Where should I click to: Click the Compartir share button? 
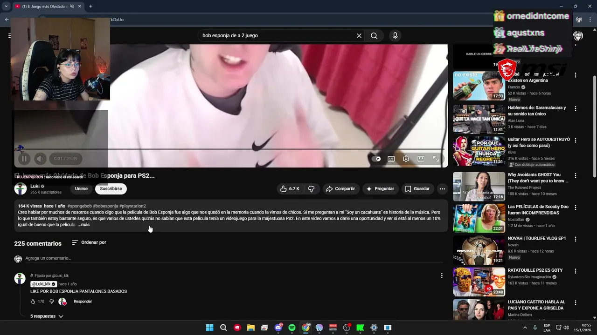(340, 189)
